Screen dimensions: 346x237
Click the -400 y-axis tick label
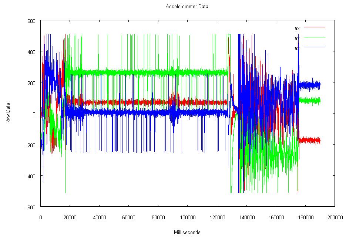[31, 176]
